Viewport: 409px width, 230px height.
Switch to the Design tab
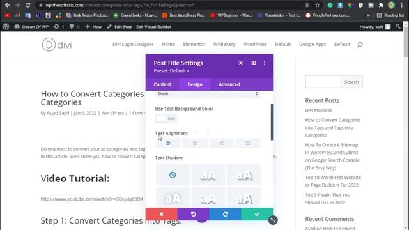point(195,84)
